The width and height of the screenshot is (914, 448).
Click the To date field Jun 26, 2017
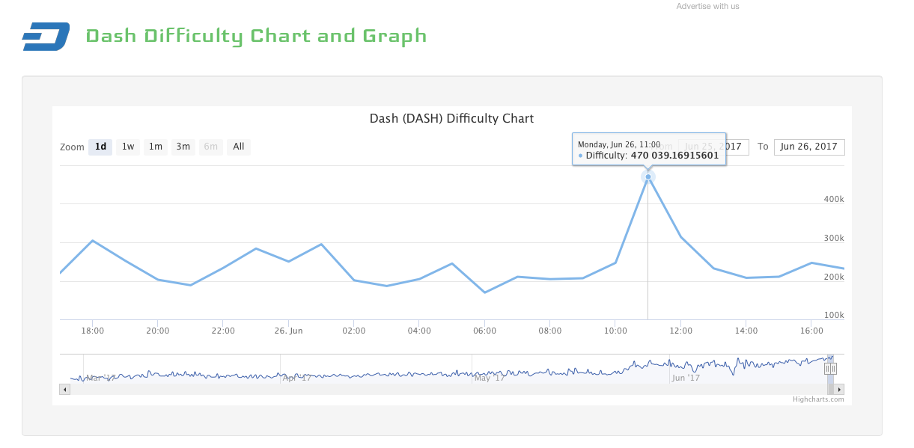[808, 147]
